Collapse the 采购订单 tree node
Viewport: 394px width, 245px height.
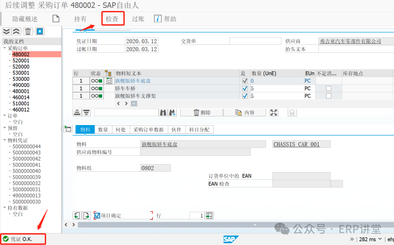4,48
